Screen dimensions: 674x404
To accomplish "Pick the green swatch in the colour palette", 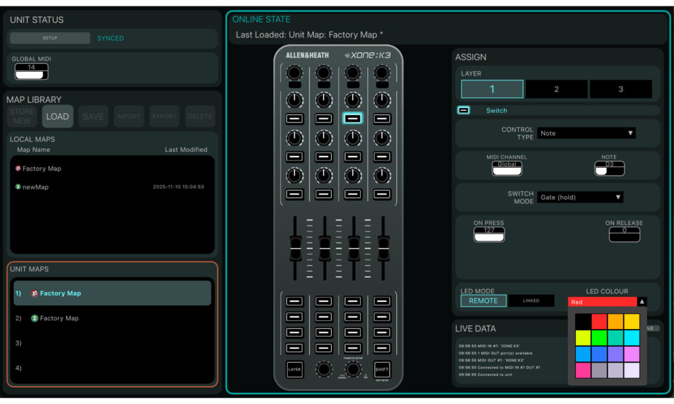I will coord(599,338).
